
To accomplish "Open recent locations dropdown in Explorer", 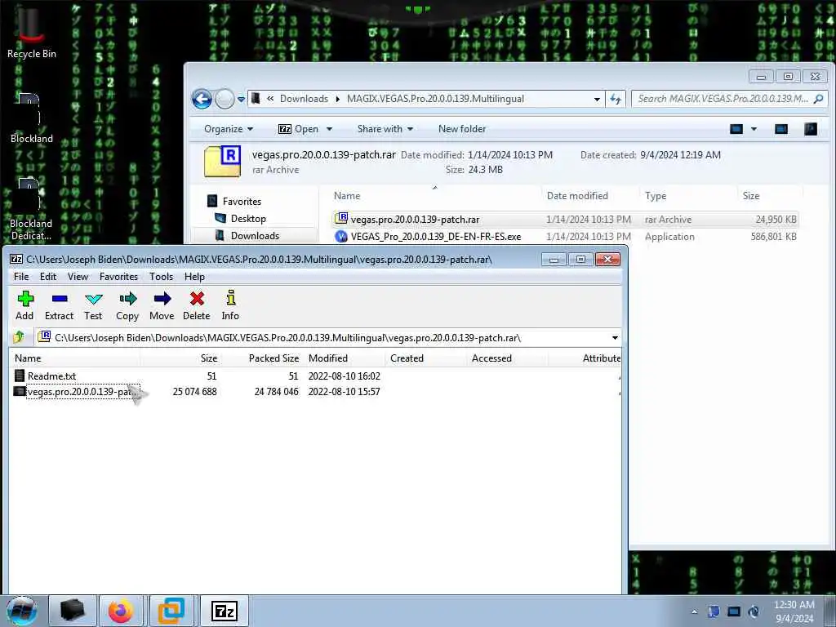I will [x=241, y=99].
